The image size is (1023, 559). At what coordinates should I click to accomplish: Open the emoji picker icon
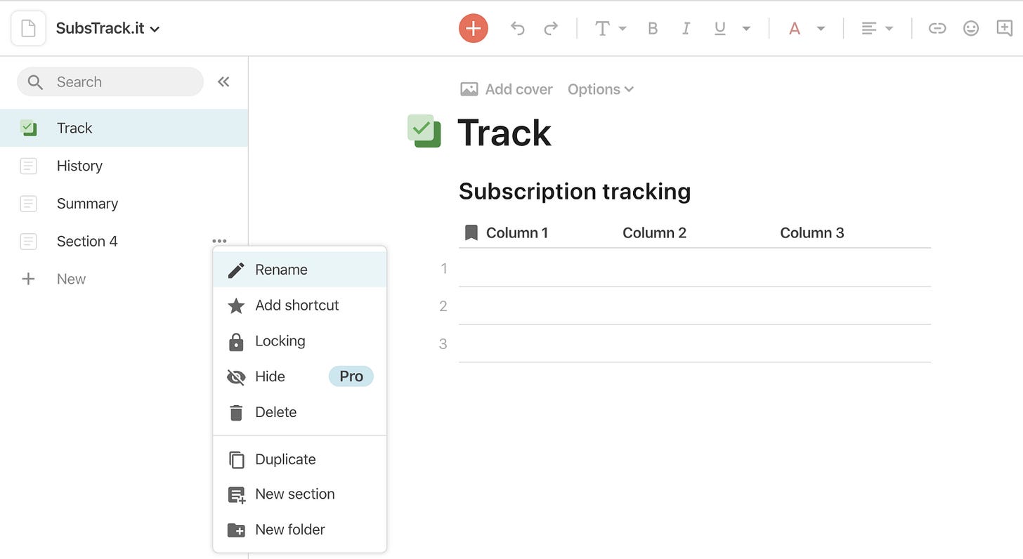[x=971, y=29]
